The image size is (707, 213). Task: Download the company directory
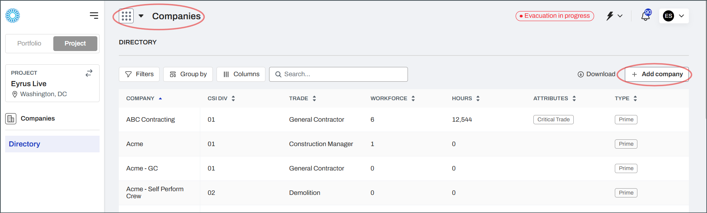click(x=596, y=74)
